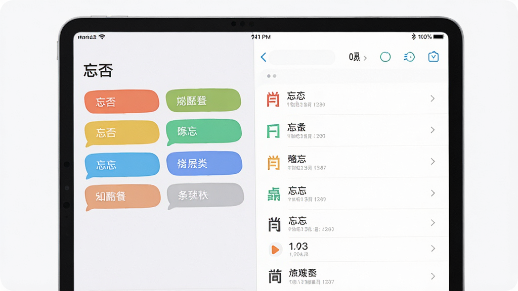
Task: Select the blue 忘忘 bubble
Action: point(122,165)
